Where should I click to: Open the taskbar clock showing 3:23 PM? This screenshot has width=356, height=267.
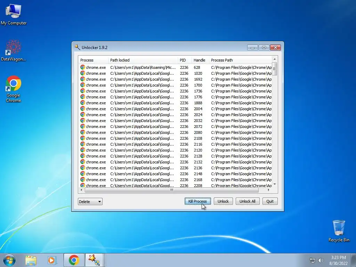[338, 260]
